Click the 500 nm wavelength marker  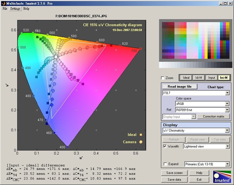18,48
